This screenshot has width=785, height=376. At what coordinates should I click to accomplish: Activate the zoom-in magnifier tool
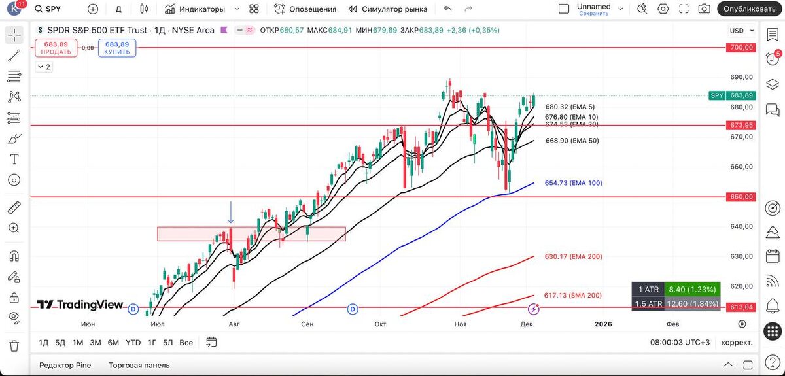coord(14,228)
